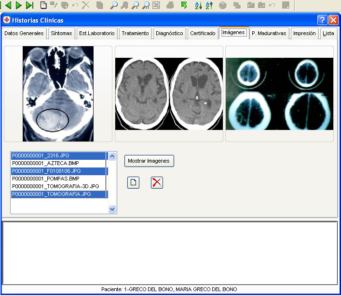Open the Tratamiento tab

135,34
